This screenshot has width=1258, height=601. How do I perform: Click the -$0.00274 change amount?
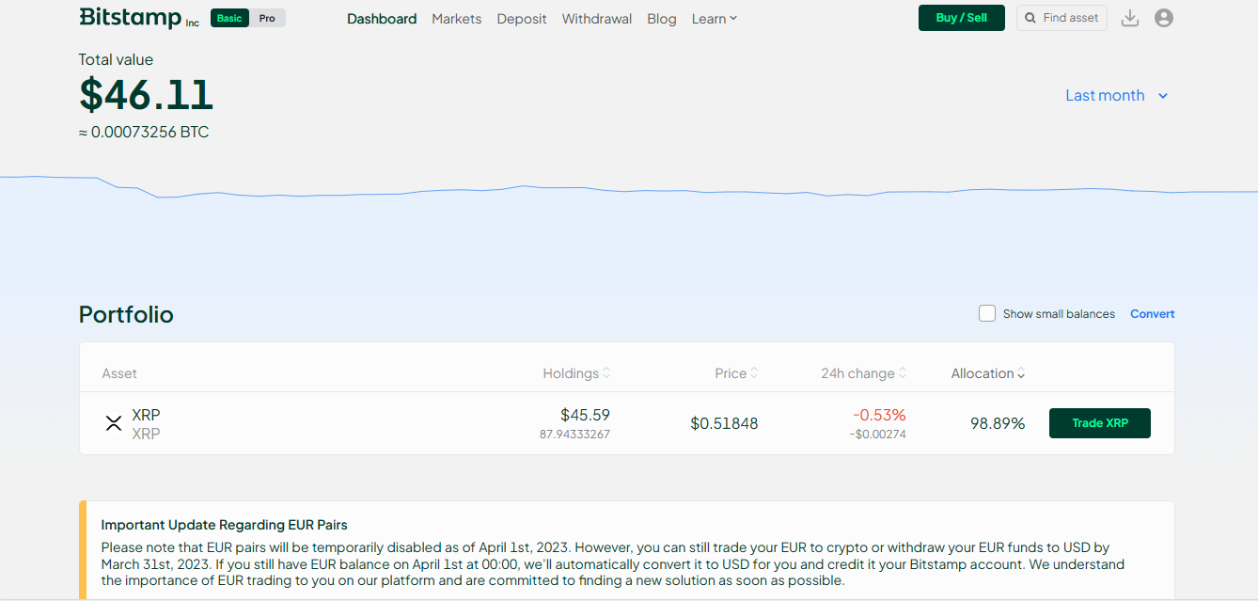click(878, 435)
